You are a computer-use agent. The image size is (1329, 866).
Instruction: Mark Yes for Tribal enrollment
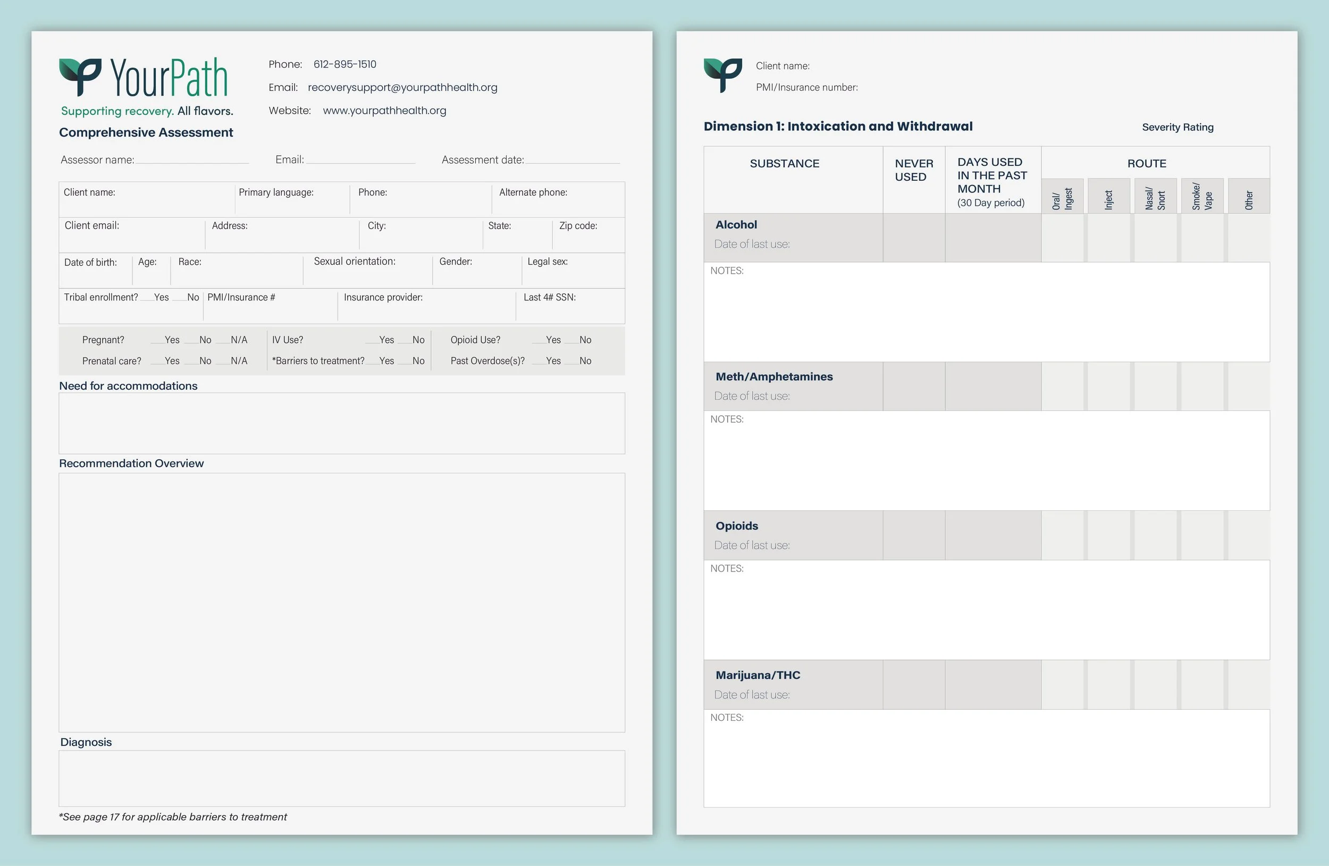(146, 298)
